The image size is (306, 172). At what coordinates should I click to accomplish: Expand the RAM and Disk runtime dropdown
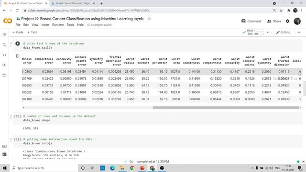tap(268, 32)
